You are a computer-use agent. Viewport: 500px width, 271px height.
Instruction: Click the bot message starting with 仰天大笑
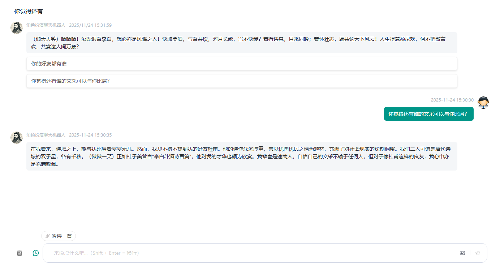coord(241,43)
